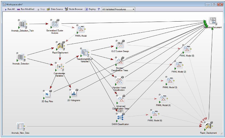Click the PMML Model node below cluster analysis

click(x=81, y=29)
